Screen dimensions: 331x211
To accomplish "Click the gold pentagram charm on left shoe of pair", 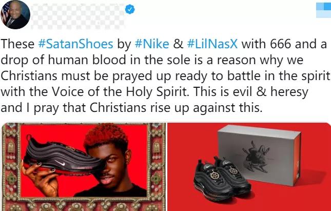I will (x=215, y=175).
